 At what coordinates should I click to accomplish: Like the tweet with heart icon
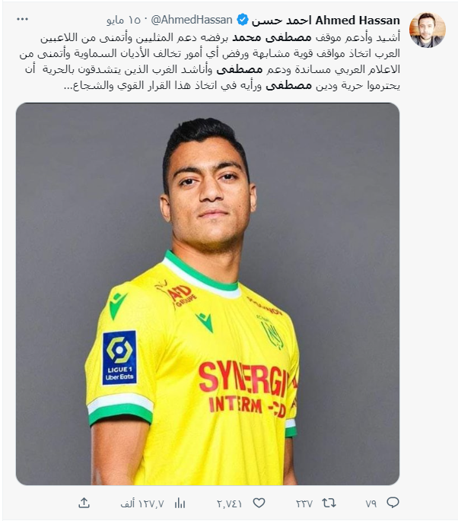pos(259,503)
